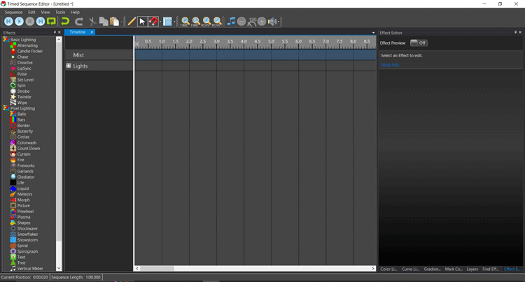Image resolution: width=525 pixels, height=282 pixels.
Task: Open the Edit menu
Action: pos(31,12)
